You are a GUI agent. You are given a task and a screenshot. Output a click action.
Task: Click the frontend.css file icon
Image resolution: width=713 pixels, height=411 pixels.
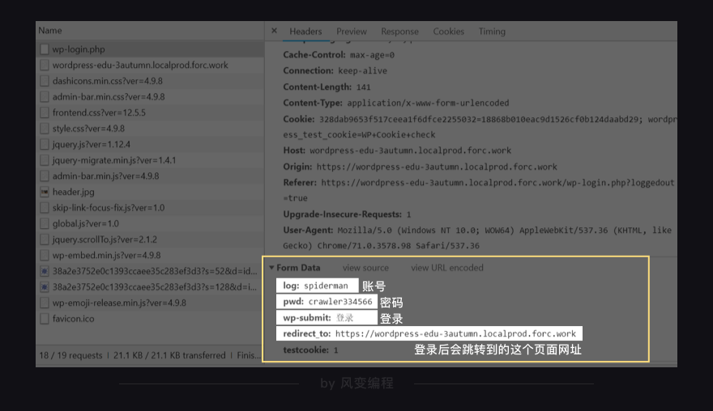(44, 112)
